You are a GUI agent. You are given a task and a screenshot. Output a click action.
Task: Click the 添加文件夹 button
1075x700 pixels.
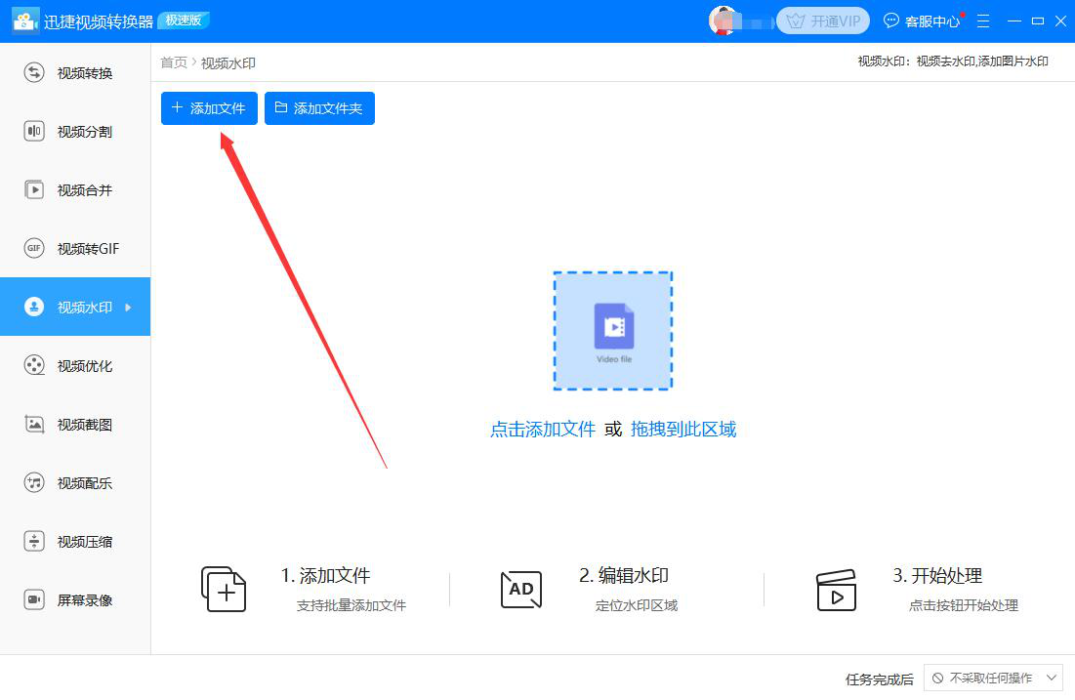click(319, 108)
